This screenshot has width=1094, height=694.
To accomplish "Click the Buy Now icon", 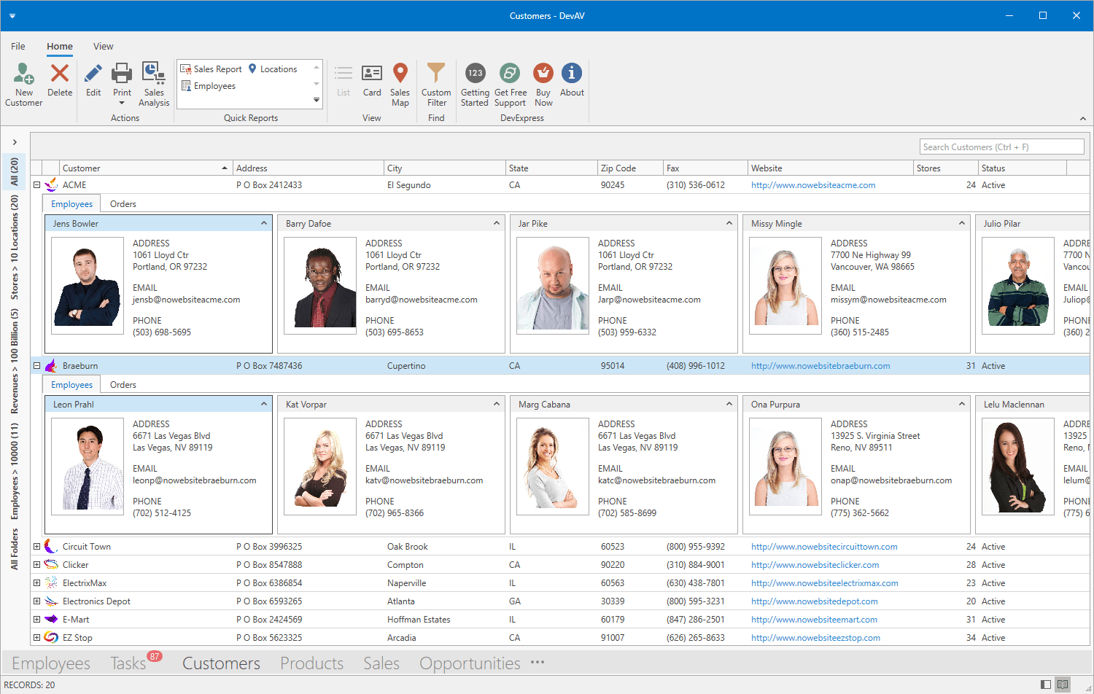I will (x=543, y=74).
